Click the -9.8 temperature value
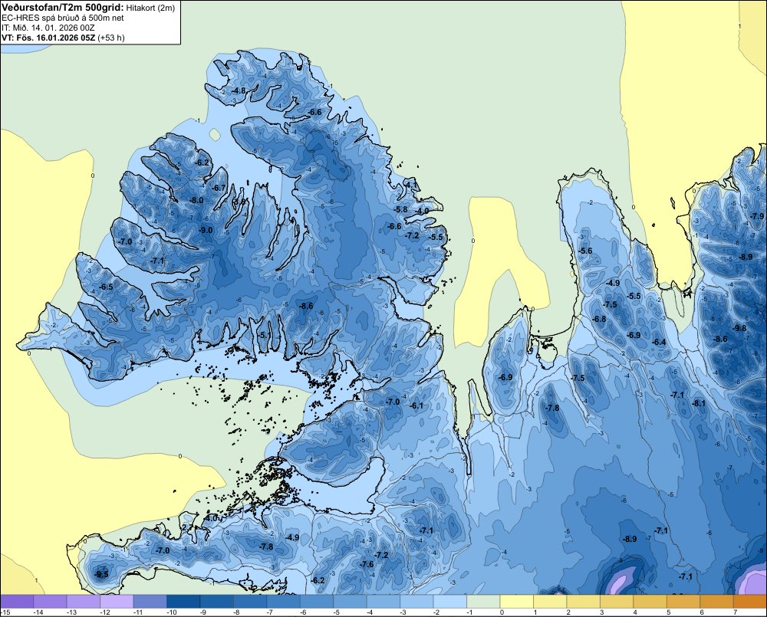The height and width of the screenshot is (617, 767). (x=740, y=328)
